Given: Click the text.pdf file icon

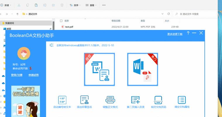Looking at the screenshot, I should point(63,27).
